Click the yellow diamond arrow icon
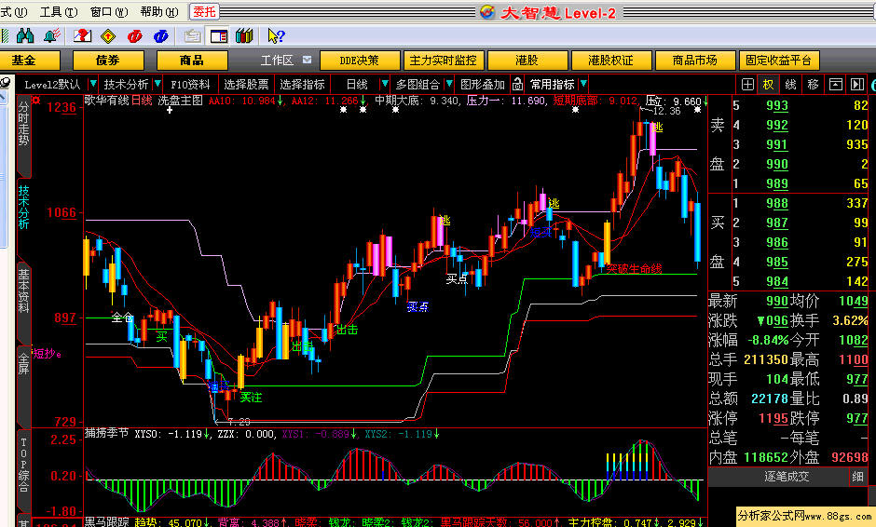This screenshot has height=527, width=876. click(x=108, y=36)
